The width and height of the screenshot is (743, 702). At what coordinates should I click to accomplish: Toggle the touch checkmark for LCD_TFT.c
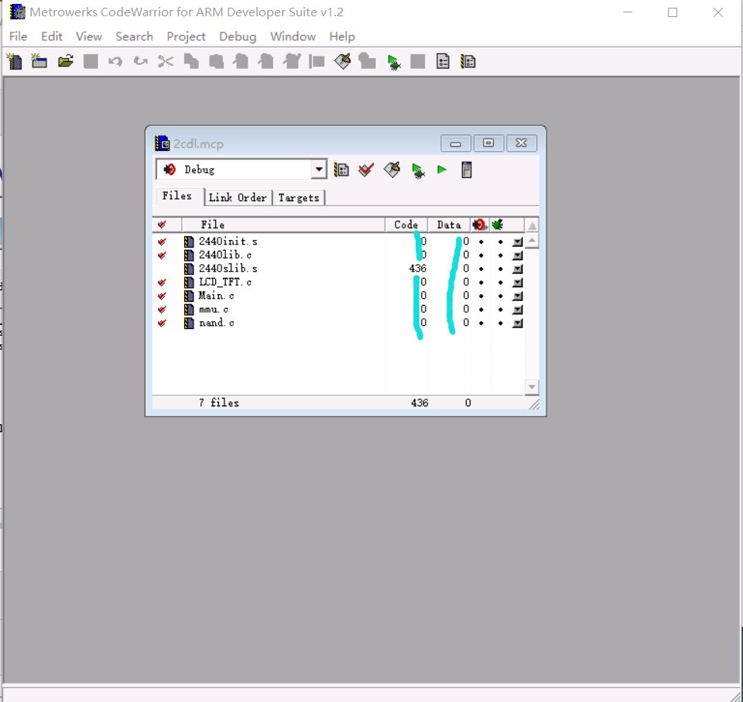(162, 283)
